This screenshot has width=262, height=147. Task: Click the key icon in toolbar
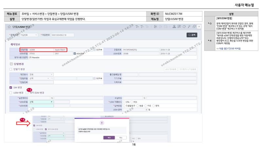(x=189, y=26)
